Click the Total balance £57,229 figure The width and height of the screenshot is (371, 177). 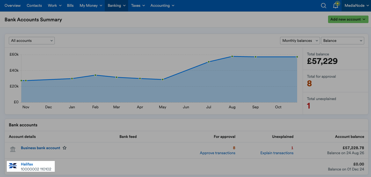pyautogui.click(x=322, y=61)
